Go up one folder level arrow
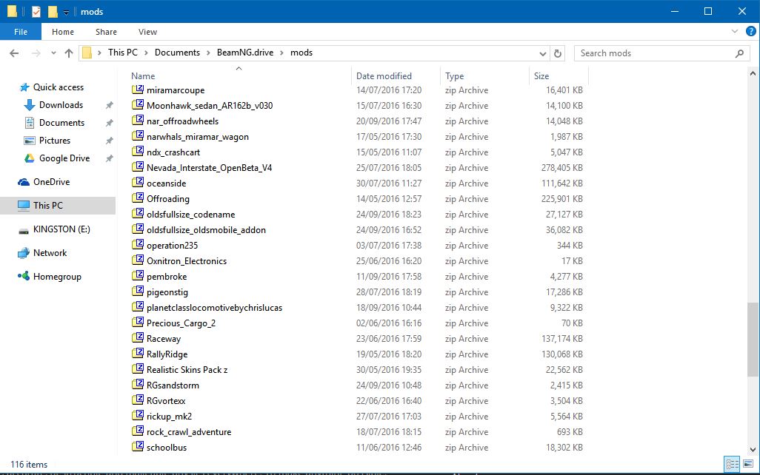The height and width of the screenshot is (475, 760). coord(69,53)
